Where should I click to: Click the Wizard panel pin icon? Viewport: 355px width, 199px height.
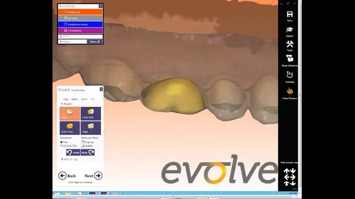tap(101, 90)
